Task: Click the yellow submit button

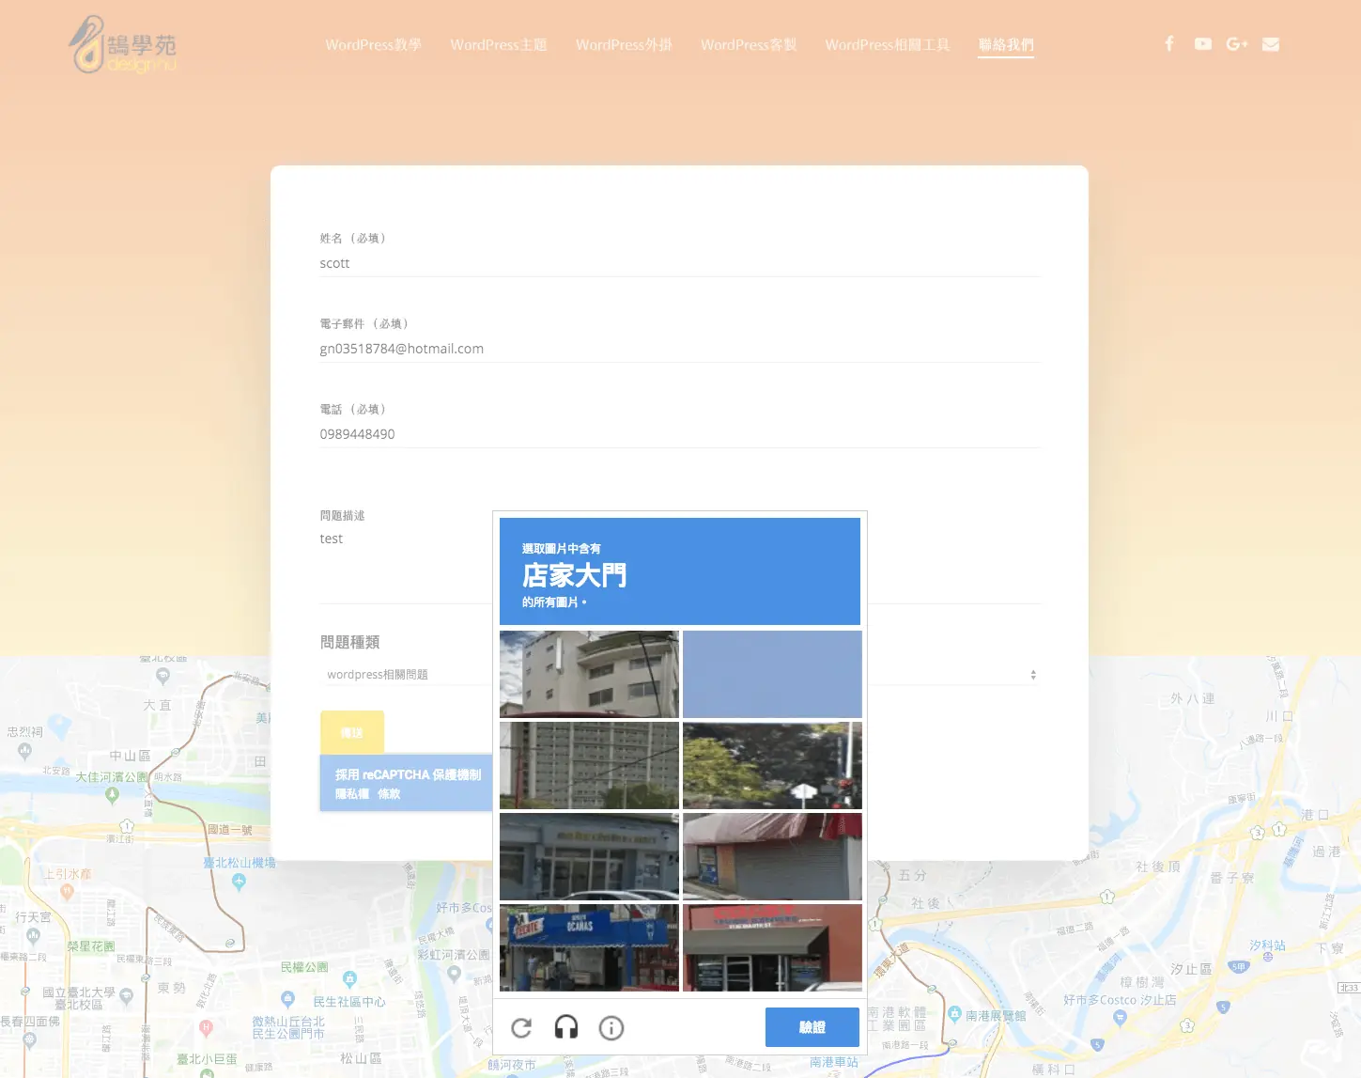Action: pyautogui.click(x=352, y=732)
